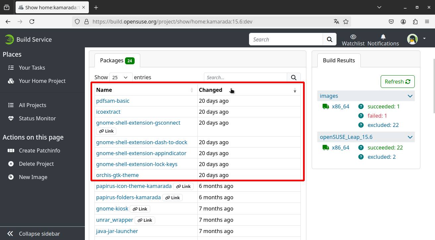Click the openSUSE Build Service logo
This screenshot has height=240, width=435.
tap(28, 39)
